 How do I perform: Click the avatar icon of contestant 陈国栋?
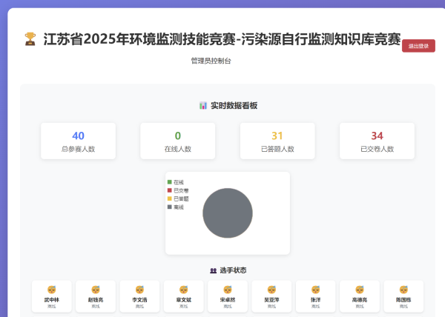pyautogui.click(x=403, y=290)
